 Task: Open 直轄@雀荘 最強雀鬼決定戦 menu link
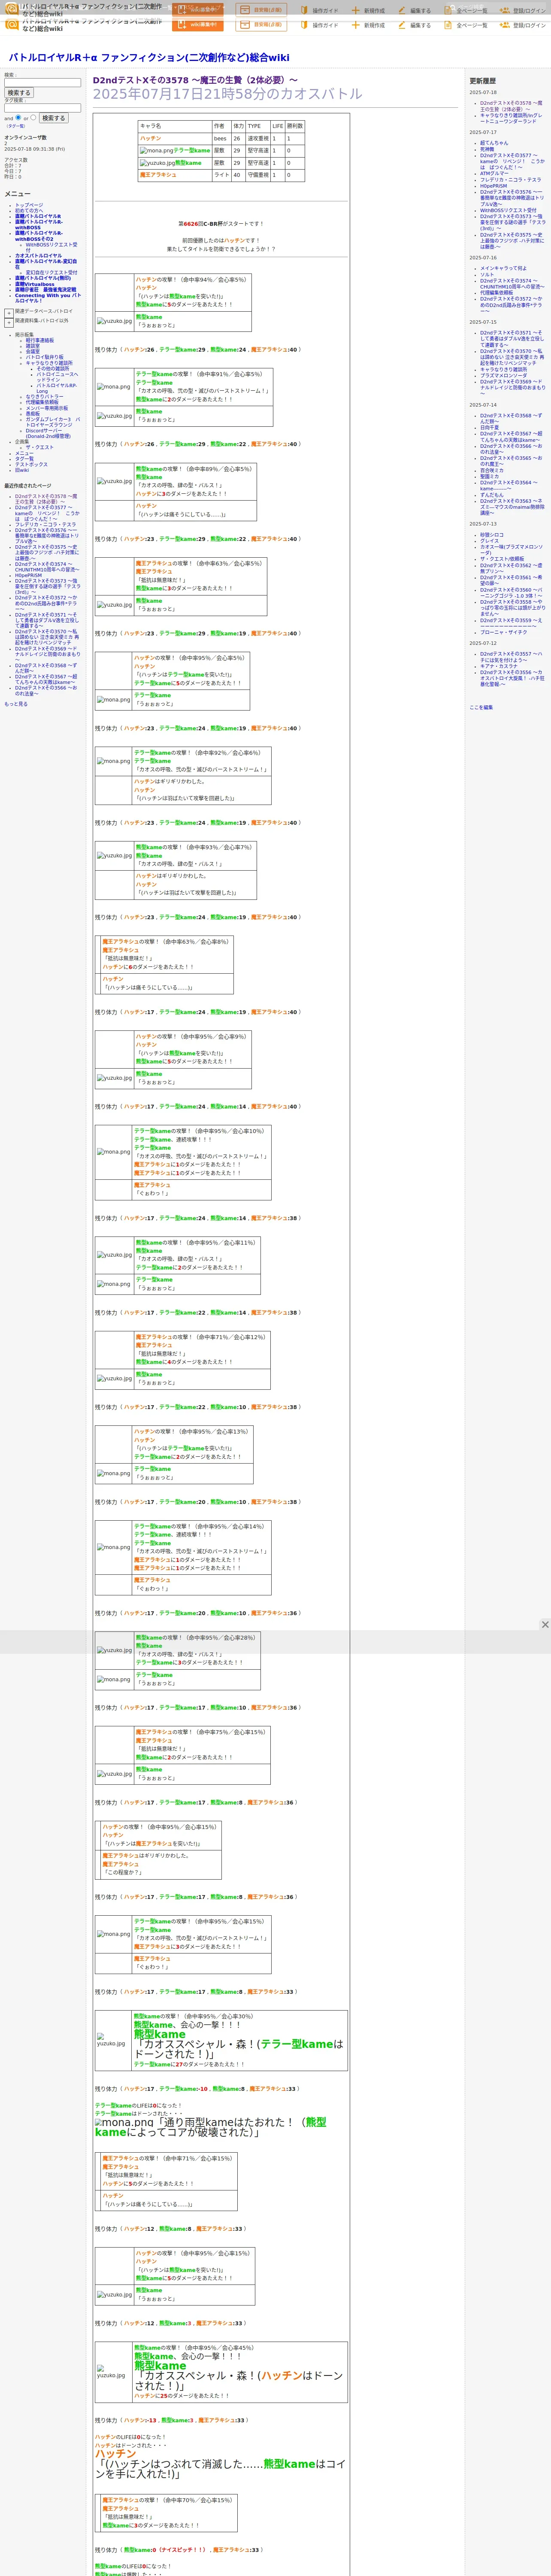point(46,290)
